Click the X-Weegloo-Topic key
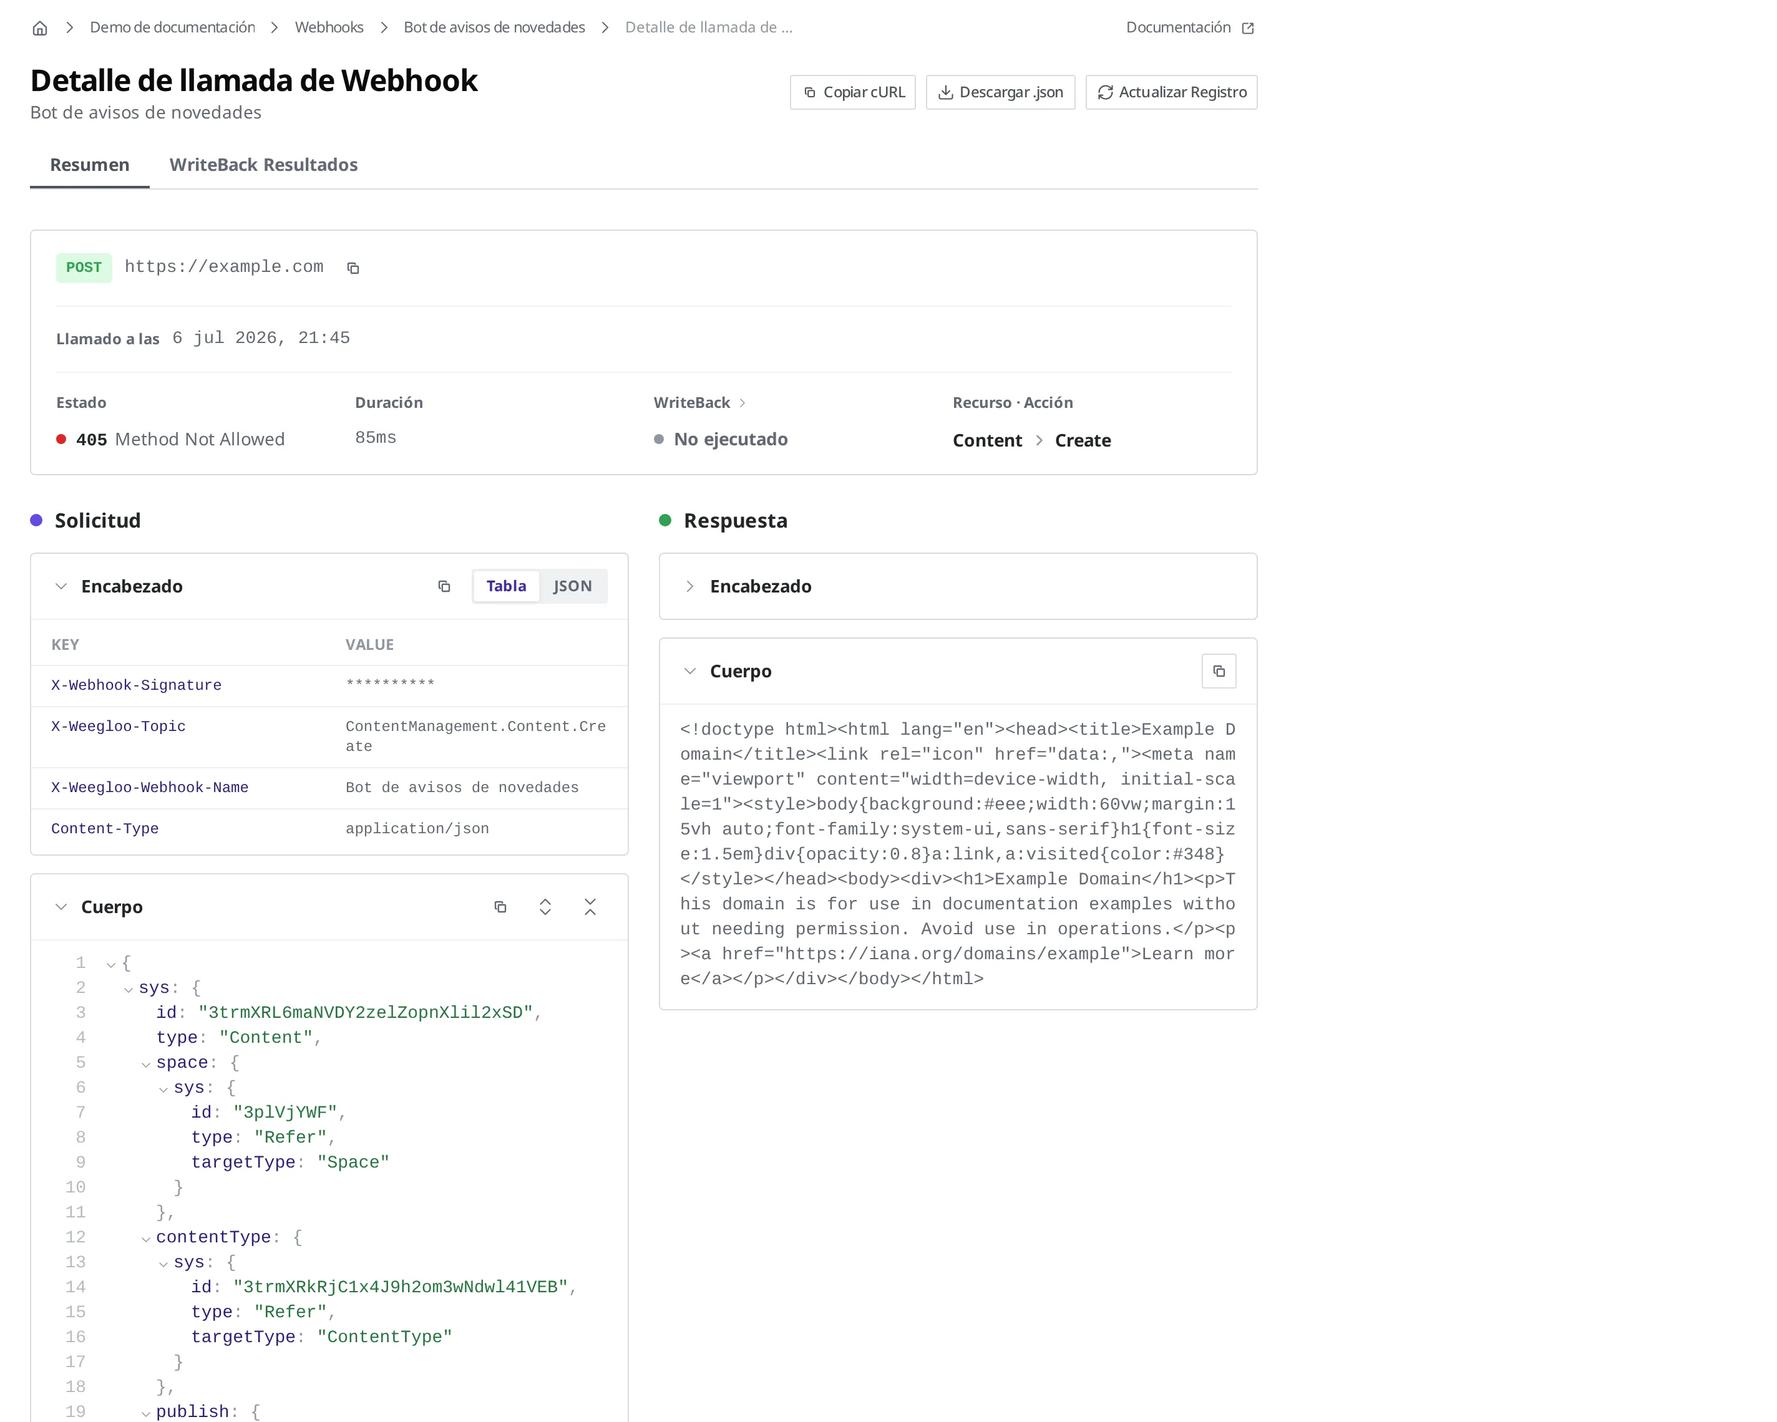This screenshot has width=1777, height=1422. [x=118, y=727]
